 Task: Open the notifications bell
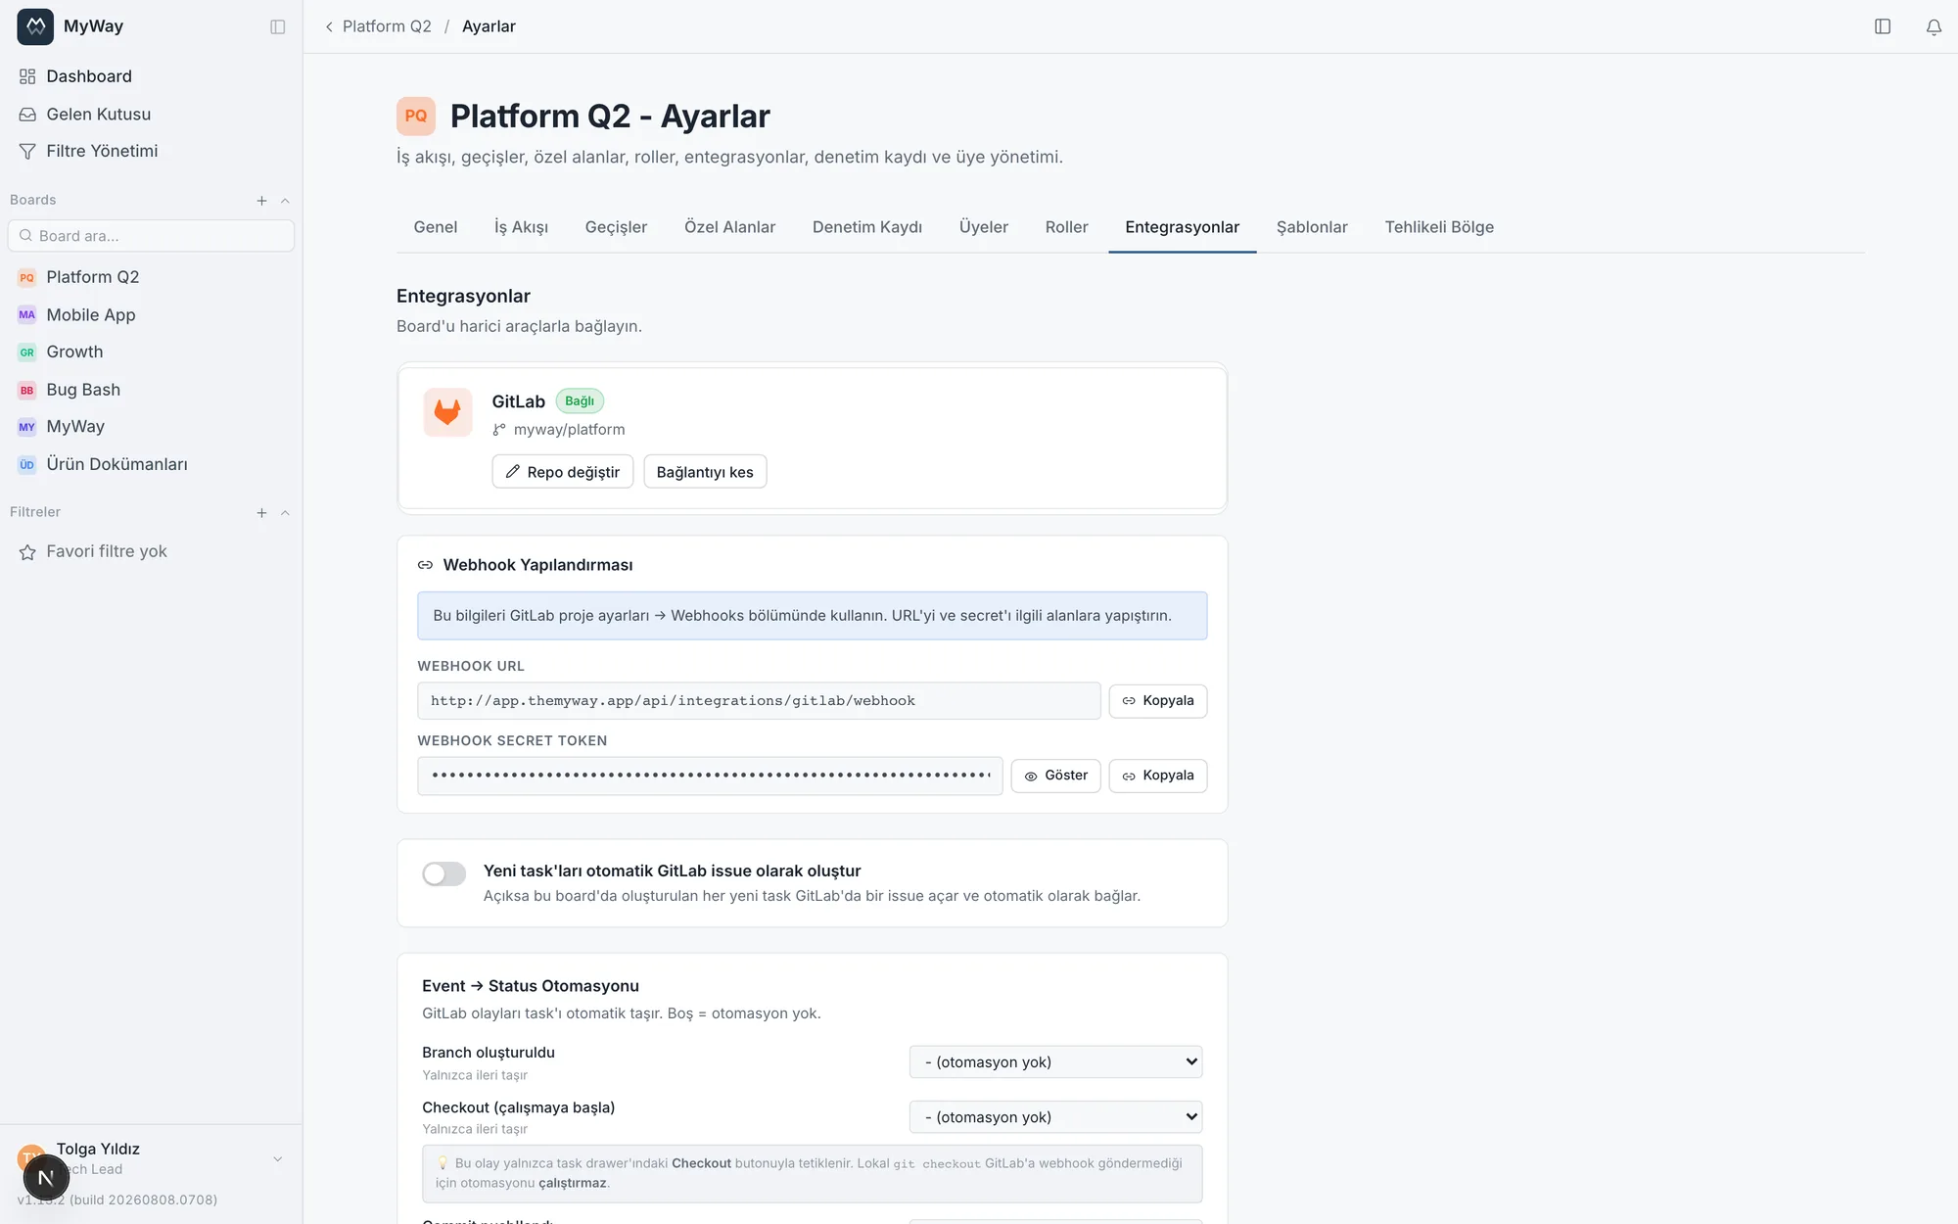coord(1934,26)
